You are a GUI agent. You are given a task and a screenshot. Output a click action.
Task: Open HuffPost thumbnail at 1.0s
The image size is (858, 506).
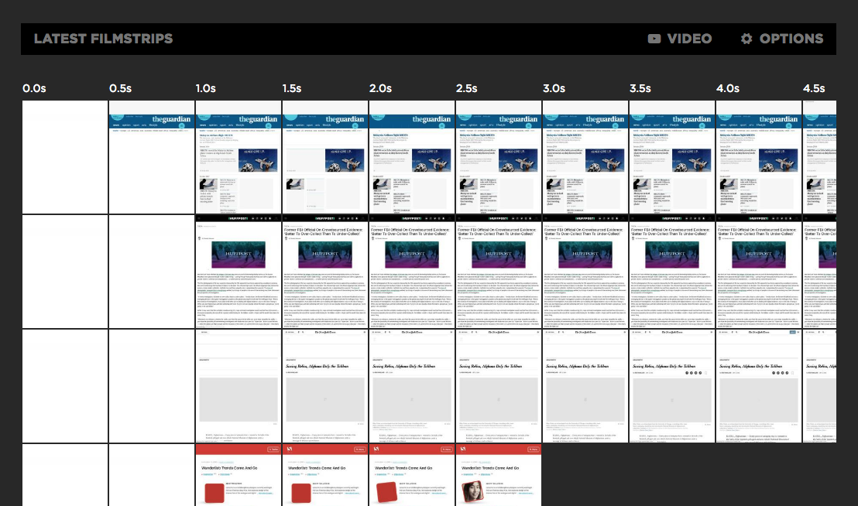point(238,272)
